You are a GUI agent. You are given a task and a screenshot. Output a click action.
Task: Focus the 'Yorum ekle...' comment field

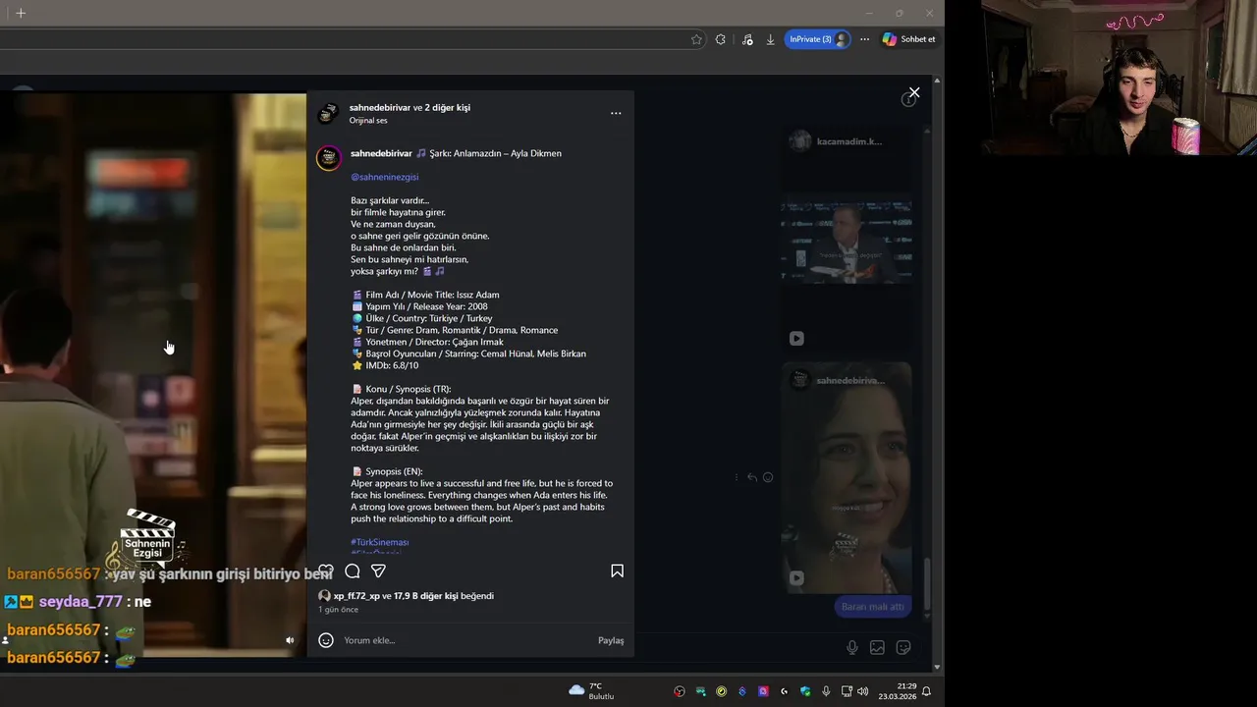pyautogui.click(x=466, y=640)
